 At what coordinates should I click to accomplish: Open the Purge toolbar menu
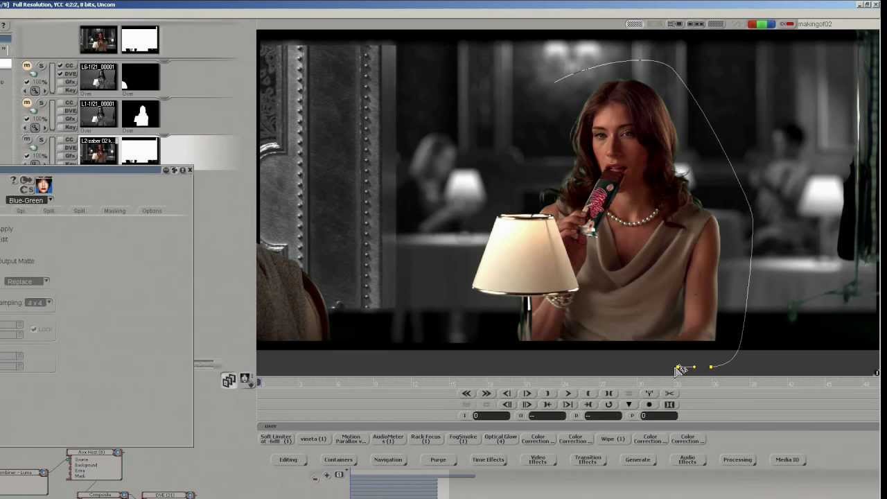(438, 459)
